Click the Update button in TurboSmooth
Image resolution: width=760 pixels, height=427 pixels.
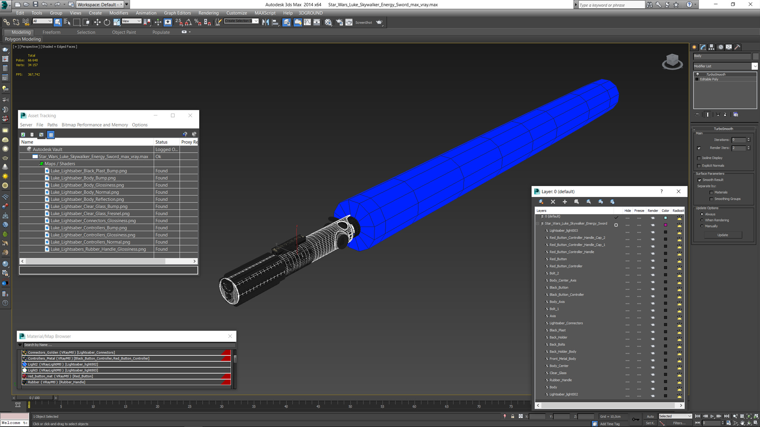pyautogui.click(x=723, y=235)
